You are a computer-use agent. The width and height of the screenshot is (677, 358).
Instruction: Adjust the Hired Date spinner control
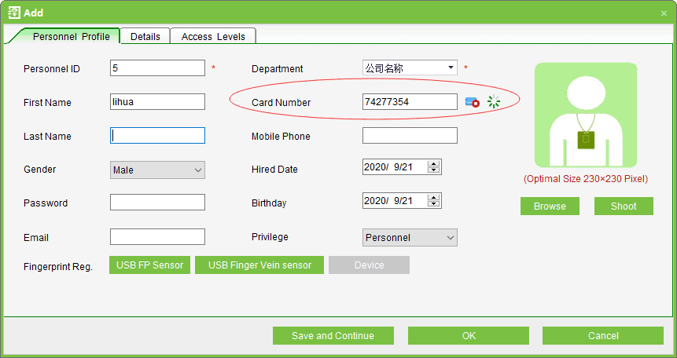[x=433, y=166]
